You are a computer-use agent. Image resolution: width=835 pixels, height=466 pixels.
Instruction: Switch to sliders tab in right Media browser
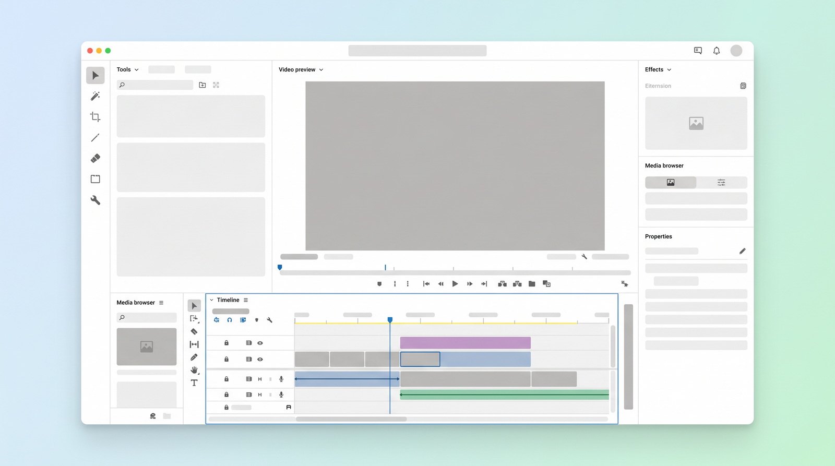721,182
